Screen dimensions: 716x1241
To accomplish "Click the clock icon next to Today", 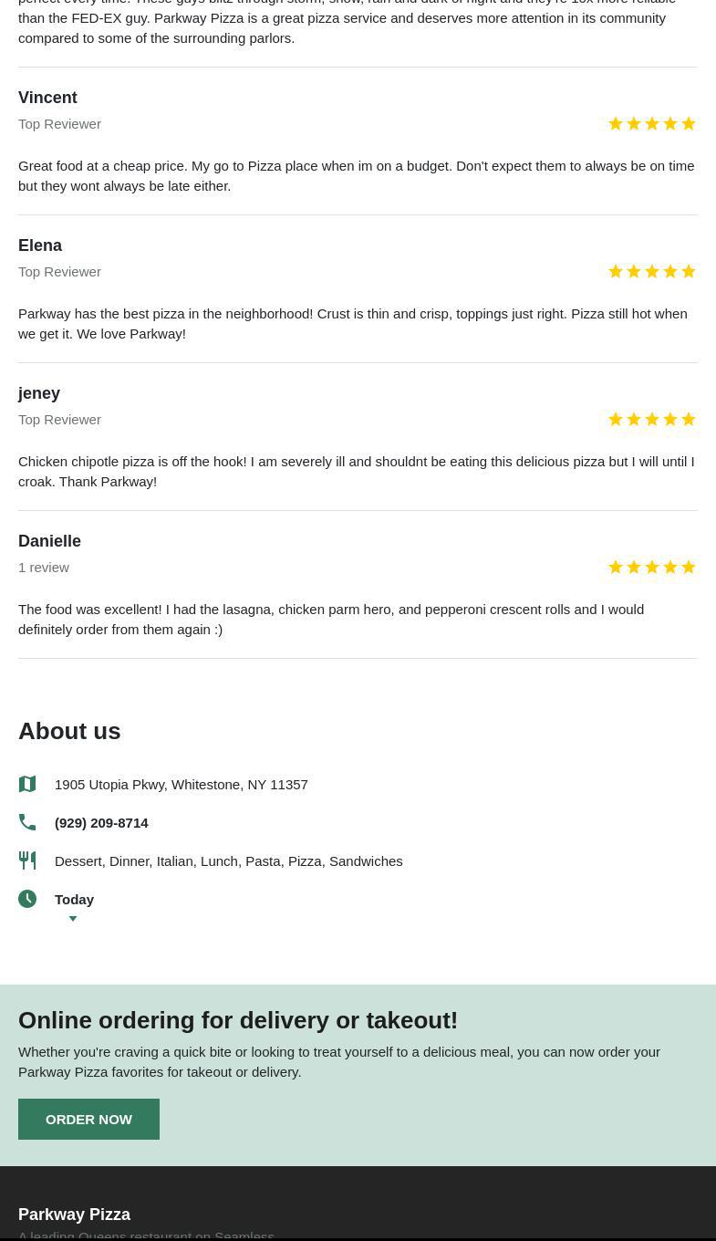I will pos(27,899).
